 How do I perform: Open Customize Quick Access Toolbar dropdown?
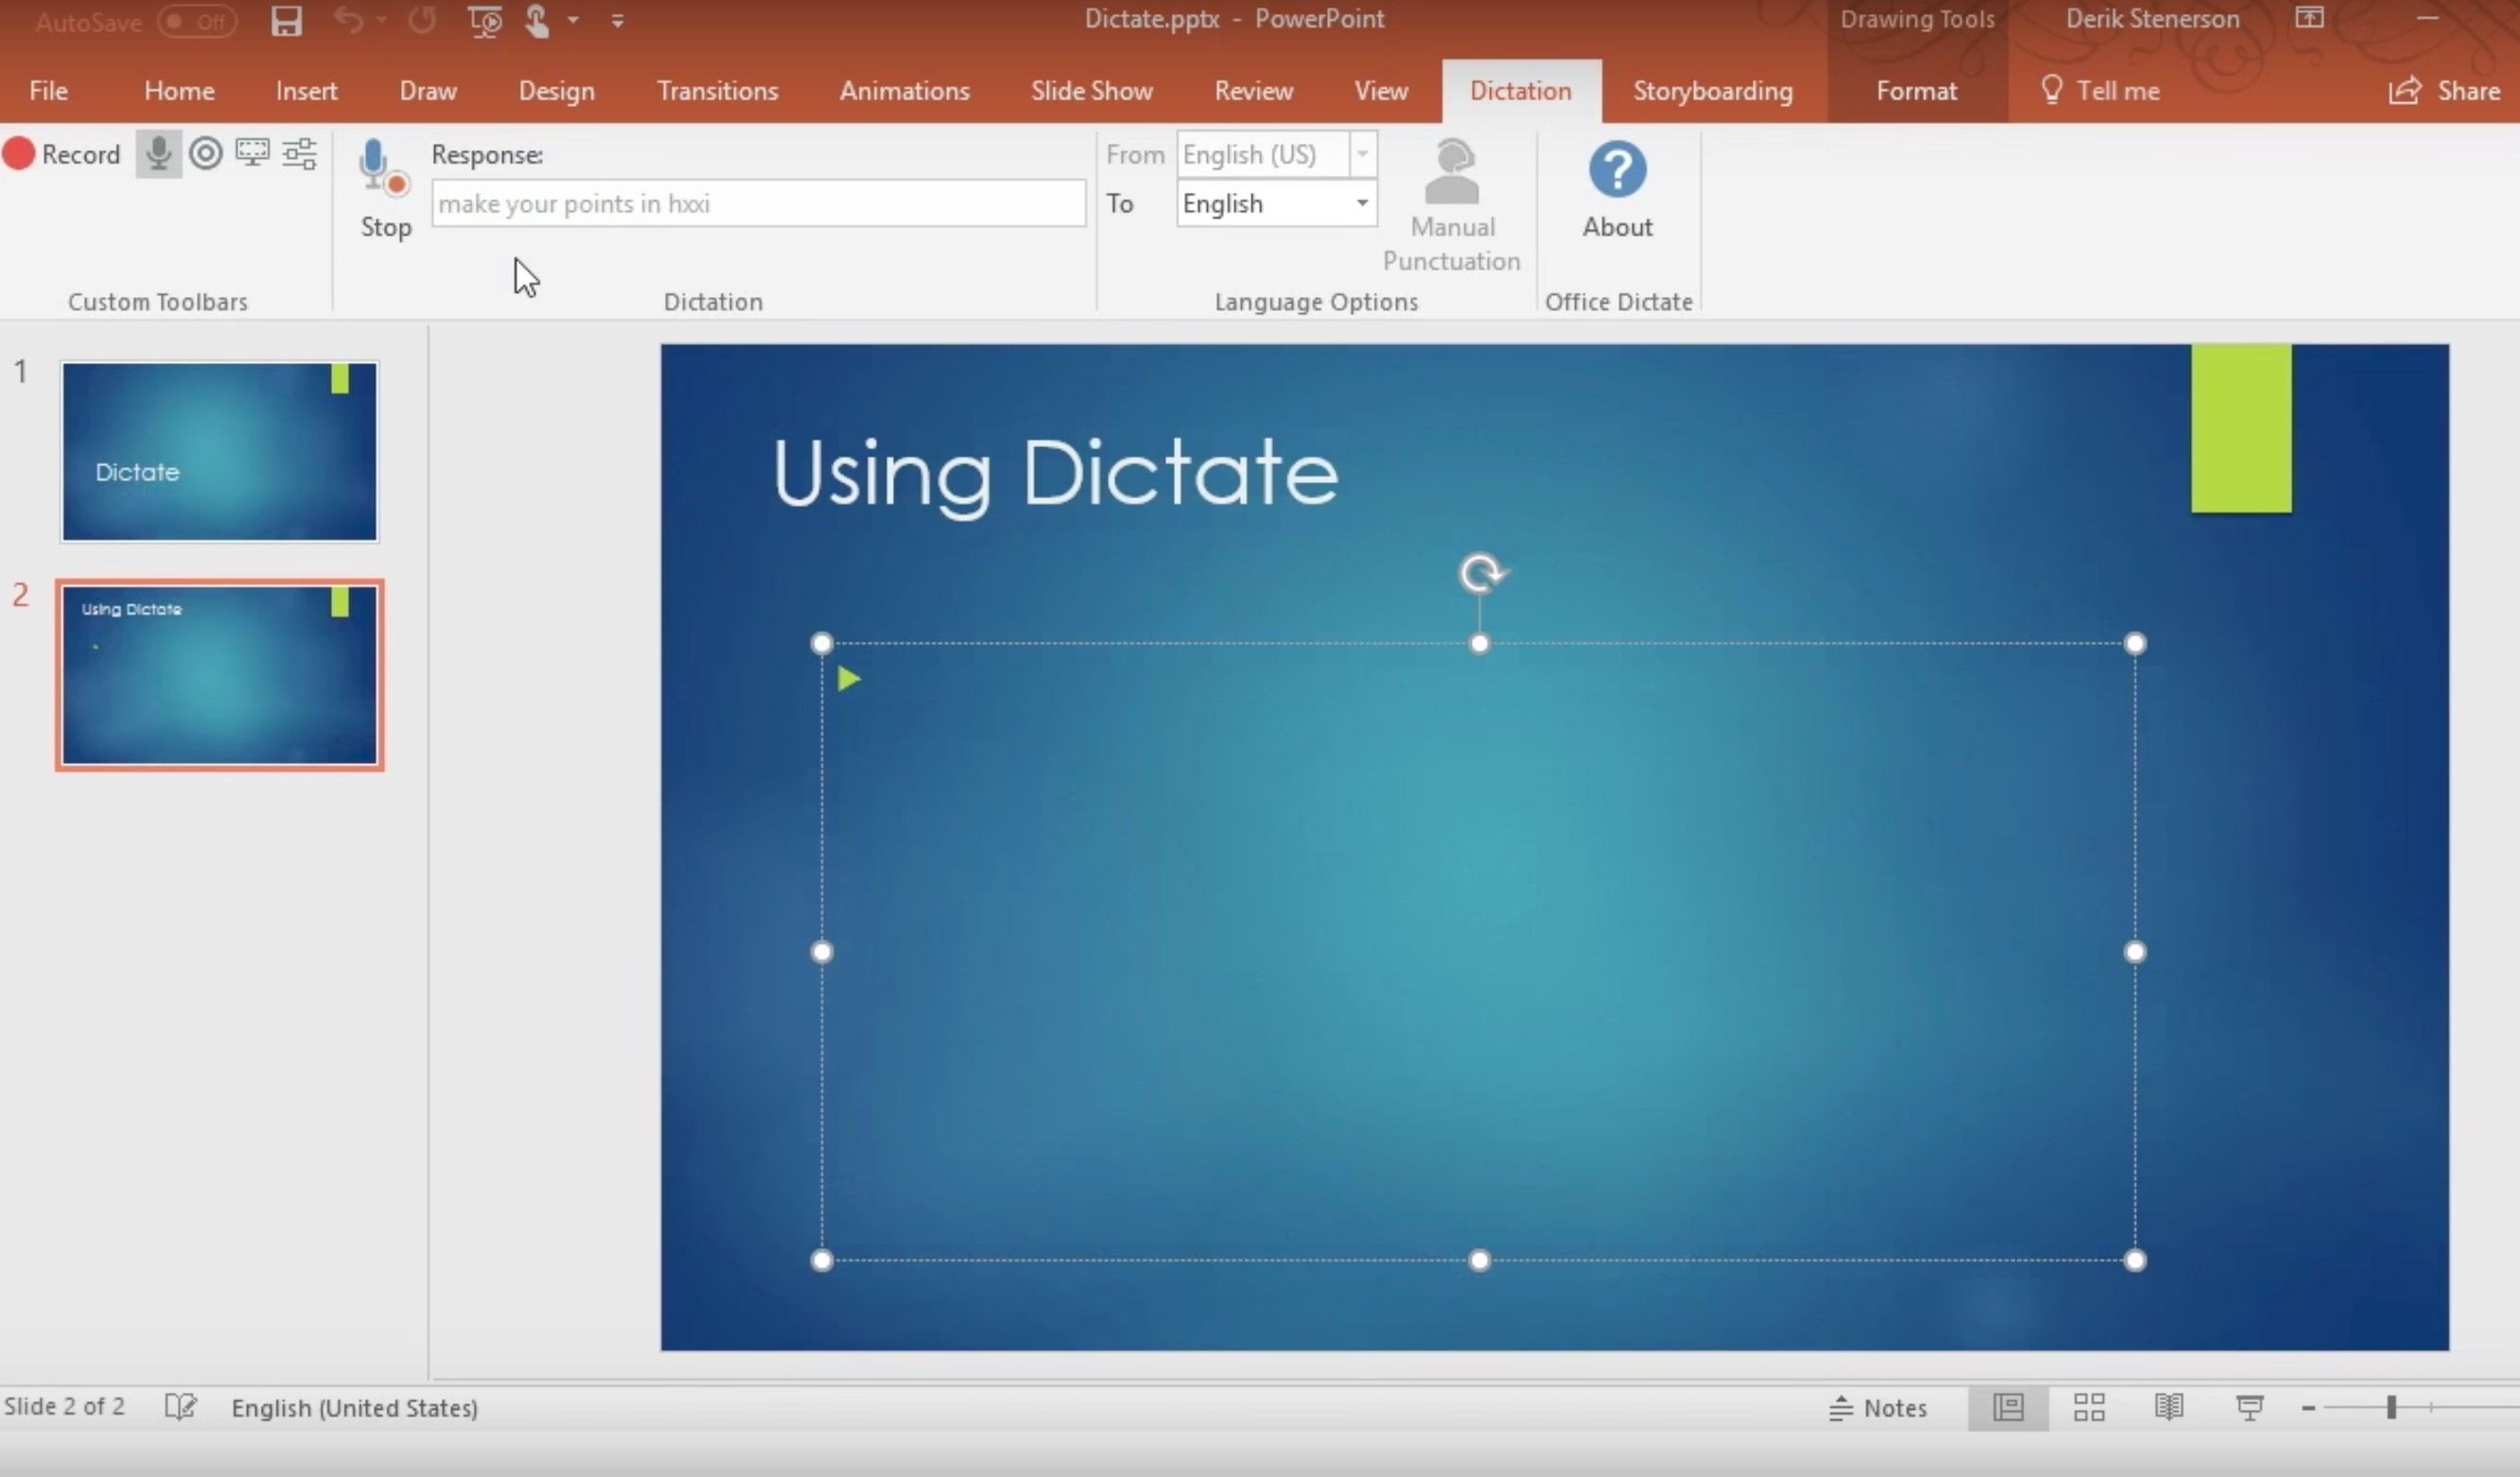point(617,21)
